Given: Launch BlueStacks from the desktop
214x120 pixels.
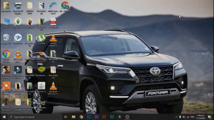Looking at the screenshot, I should coord(41,71).
